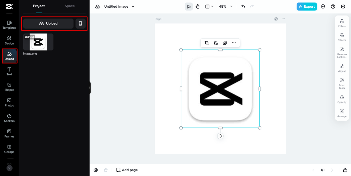The width and height of the screenshot is (351, 176).
Task: Switch to the Space tab
Action: click(x=70, y=6)
